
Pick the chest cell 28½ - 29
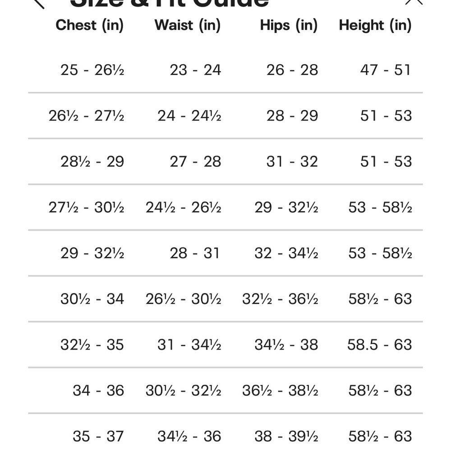coord(92,161)
